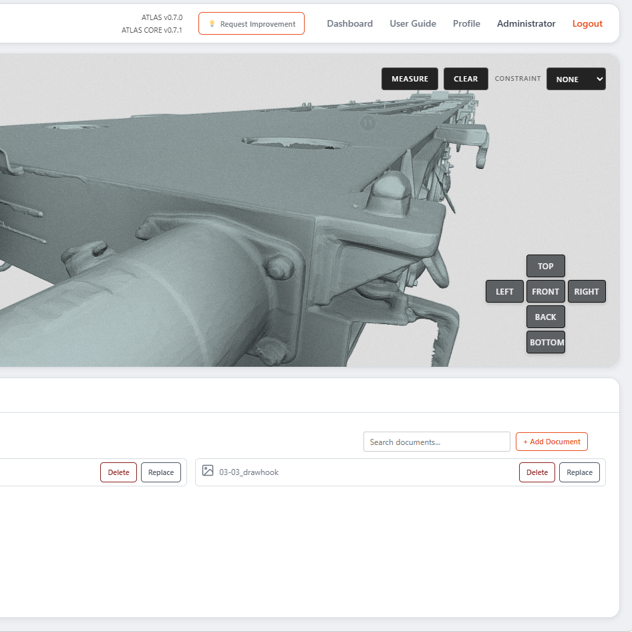The width and height of the screenshot is (632, 632).
Task: Click the + Add Document button
Action: pos(552,442)
